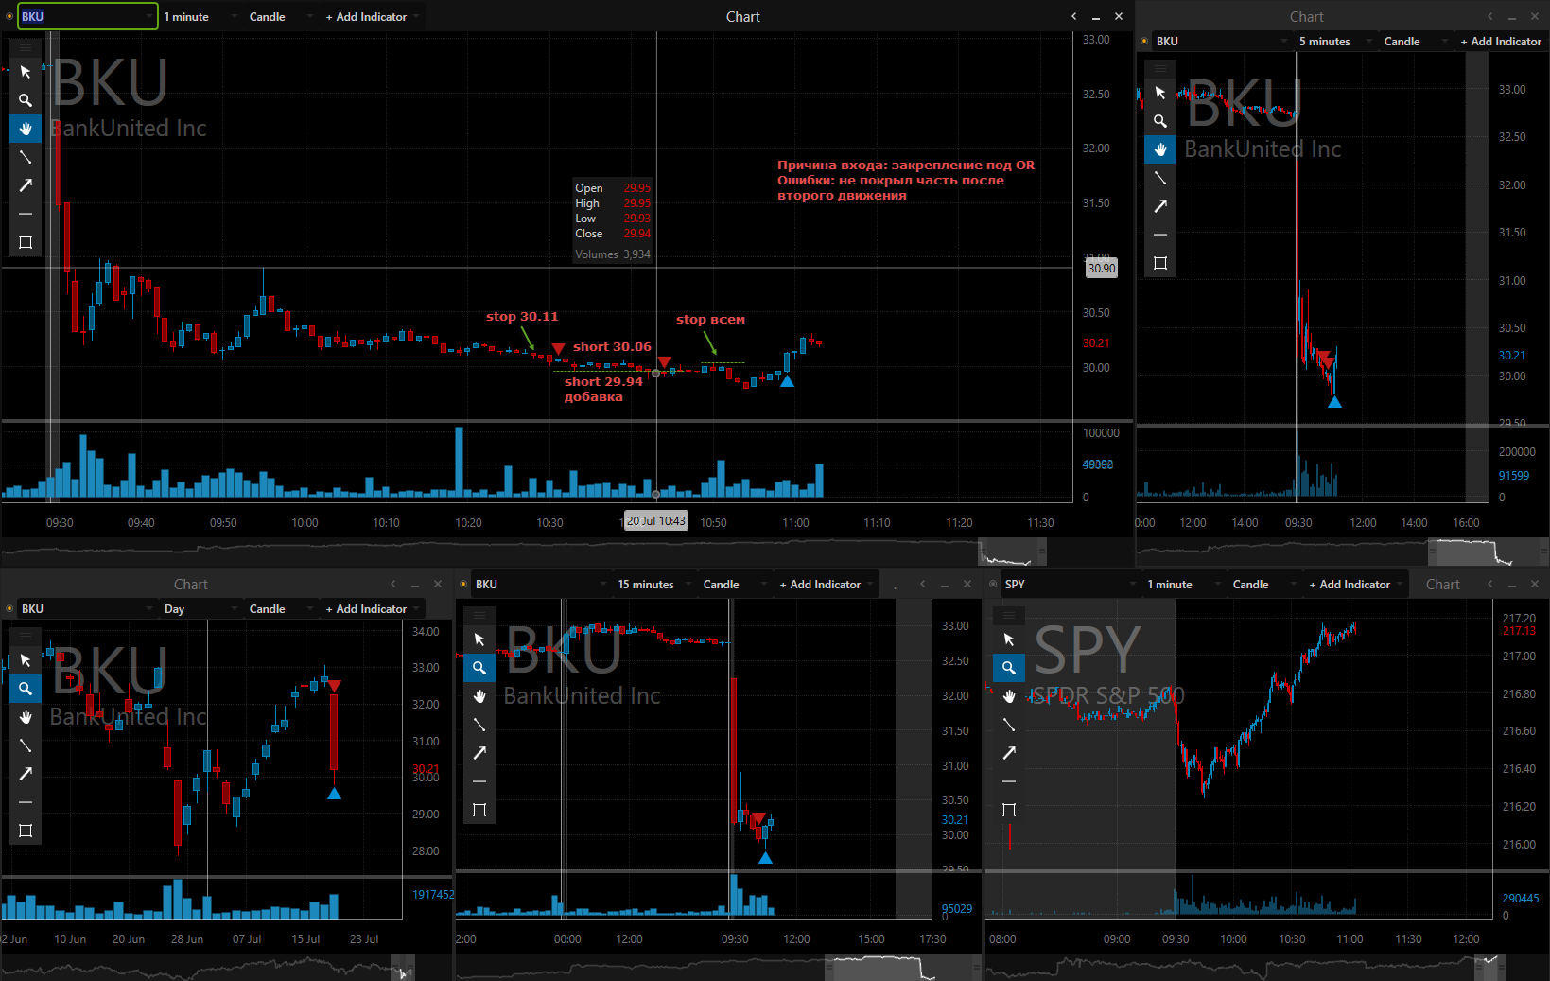The height and width of the screenshot is (981, 1550).
Task: Click the 20 Jul 10:43 time marker
Action: click(656, 521)
